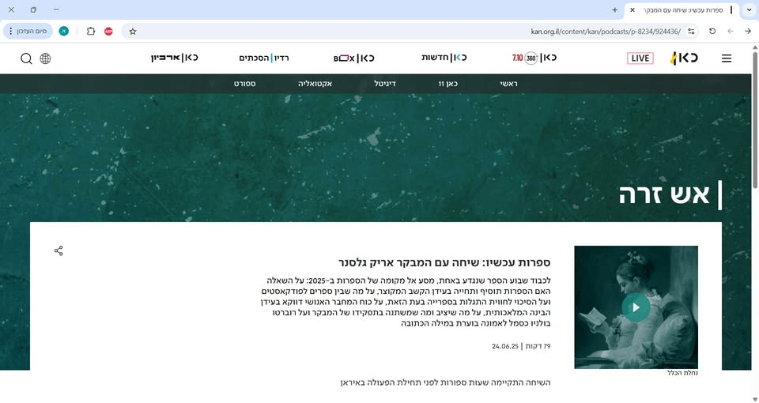
Task: Click the share icon on the episode card
Action: click(59, 250)
